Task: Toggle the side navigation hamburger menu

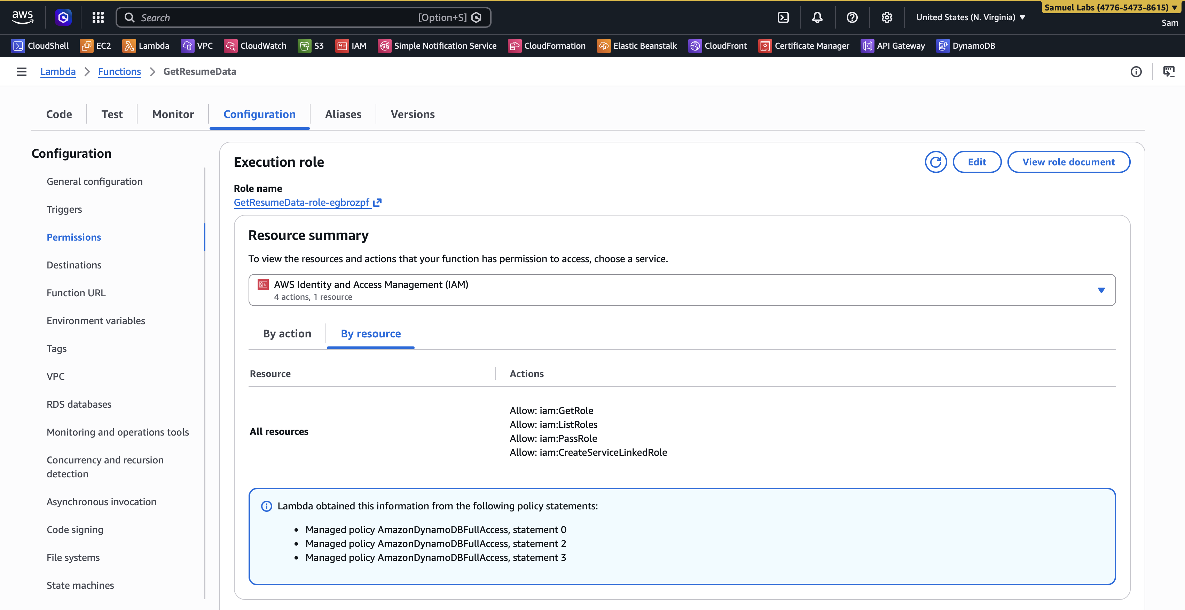Action: click(x=21, y=72)
